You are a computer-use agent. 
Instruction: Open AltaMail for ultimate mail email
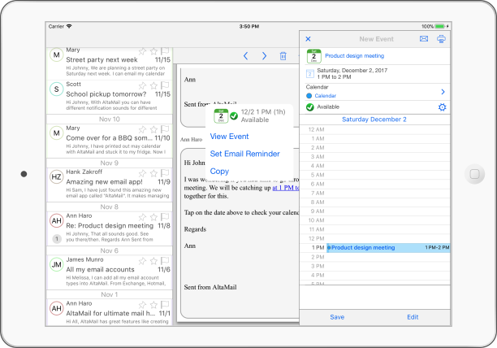pos(110,312)
